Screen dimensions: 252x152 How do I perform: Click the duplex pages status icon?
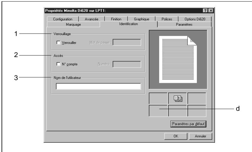pyautogui.click(x=178, y=98)
